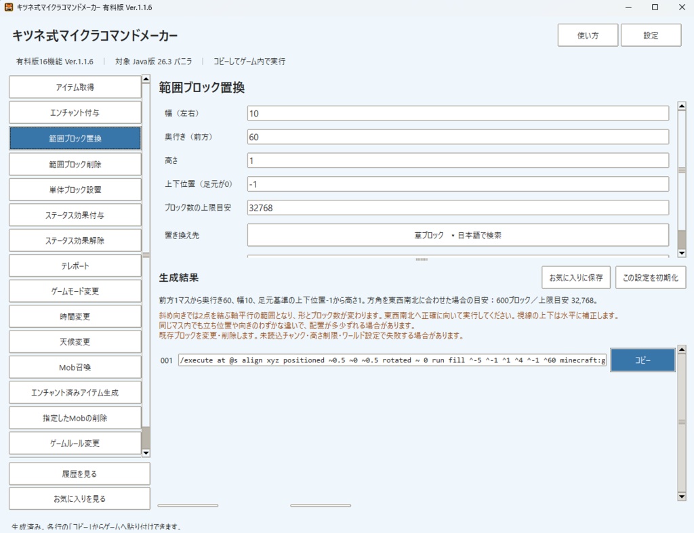The image size is (694, 533).
Task: Click the 有料版16機能 Ver.1.1.6 label
Action: [55, 62]
